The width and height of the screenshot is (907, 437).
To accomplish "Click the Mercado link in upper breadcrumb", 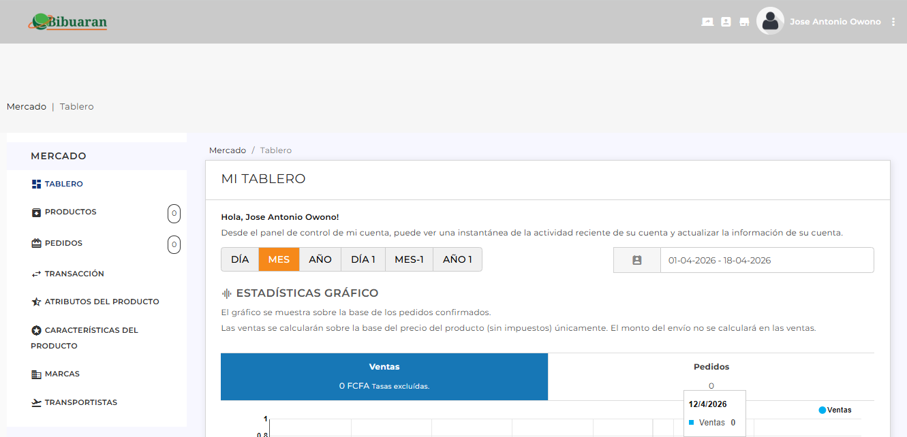I will tap(27, 106).
